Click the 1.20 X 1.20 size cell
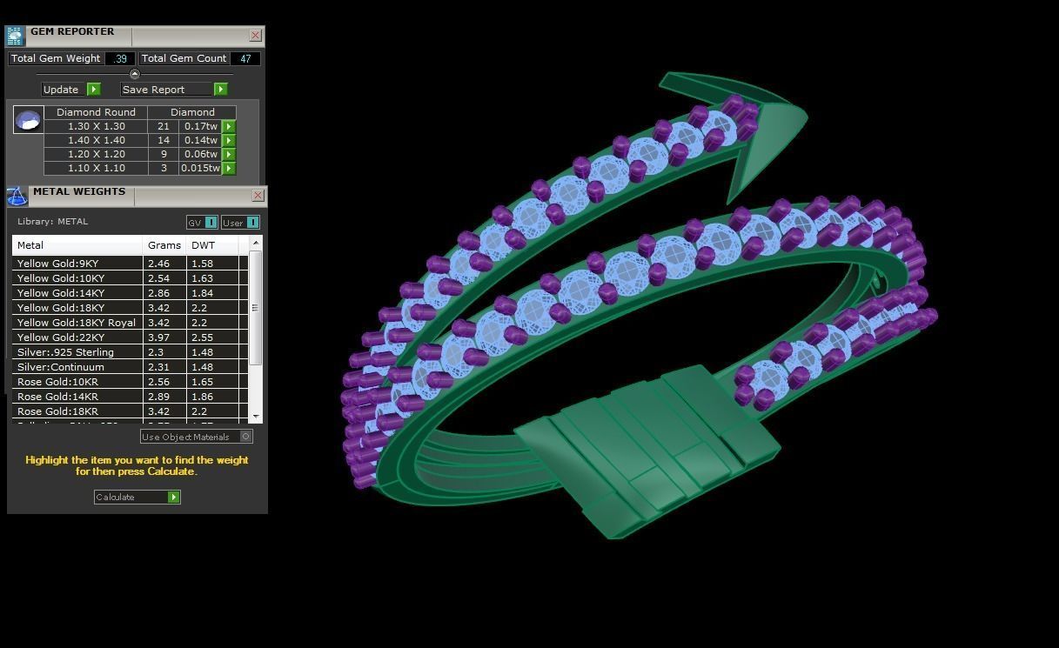Screen dimensions: 1059x648 pyautogui.click(x=96, y=154)
